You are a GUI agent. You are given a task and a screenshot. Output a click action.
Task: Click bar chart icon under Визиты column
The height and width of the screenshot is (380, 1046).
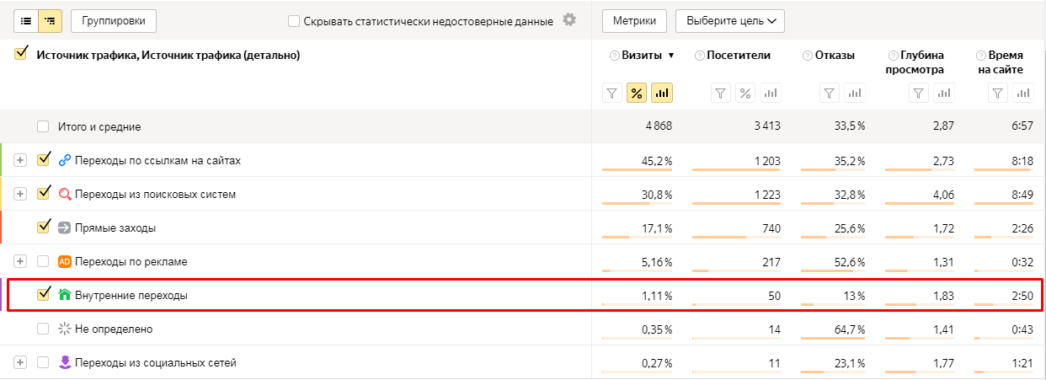coord(661,94)
